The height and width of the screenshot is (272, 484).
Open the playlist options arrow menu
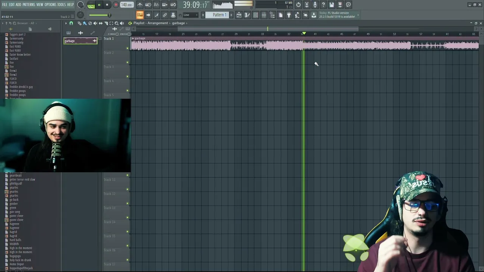(66, 23)
